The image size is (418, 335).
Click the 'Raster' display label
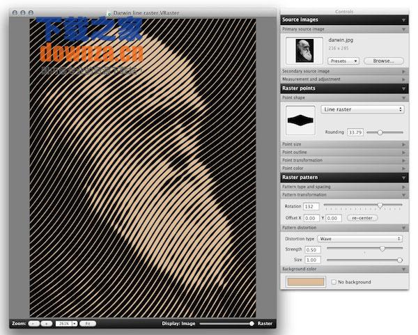click(x=265, y=324)
